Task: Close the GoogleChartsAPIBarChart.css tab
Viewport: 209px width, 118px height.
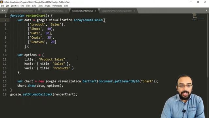Action: click(x=66, y=11)
